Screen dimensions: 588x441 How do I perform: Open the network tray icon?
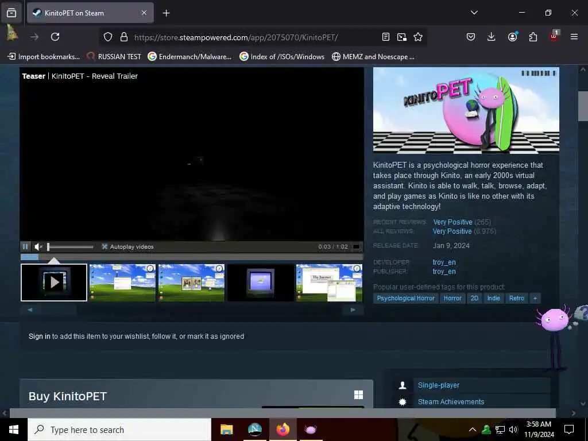[500, 430]
